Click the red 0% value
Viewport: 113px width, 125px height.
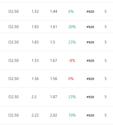(71, 79)
